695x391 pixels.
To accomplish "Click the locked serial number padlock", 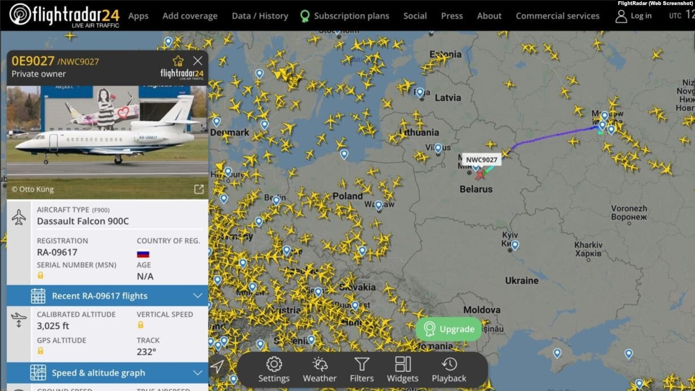I will (40, 275).
